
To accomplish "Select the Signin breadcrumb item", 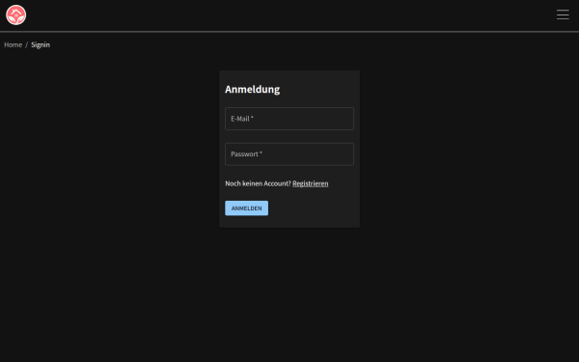I will pos(41,44).
